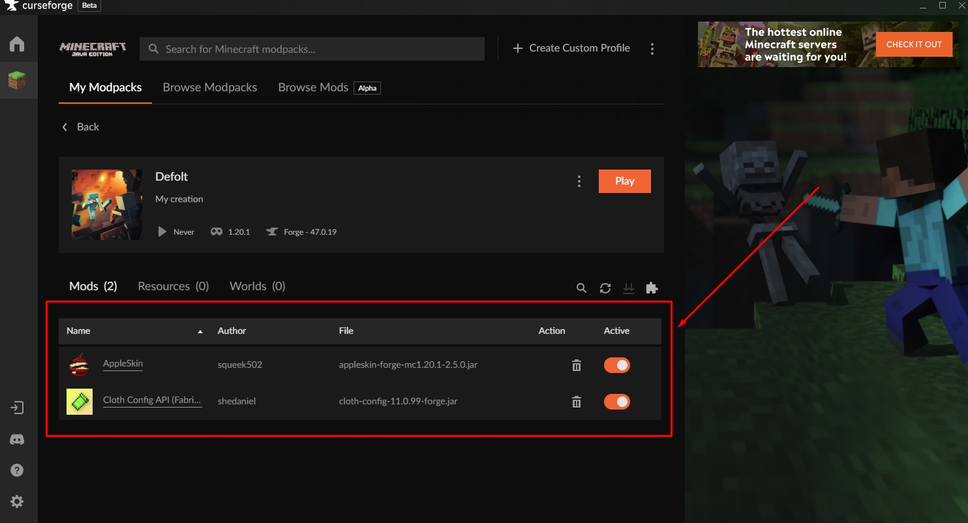This screenshot has height=523, width=968.
Task: Click the Cloth Config API mod icon
Action: pyautogui.click(x=80, y=402)
